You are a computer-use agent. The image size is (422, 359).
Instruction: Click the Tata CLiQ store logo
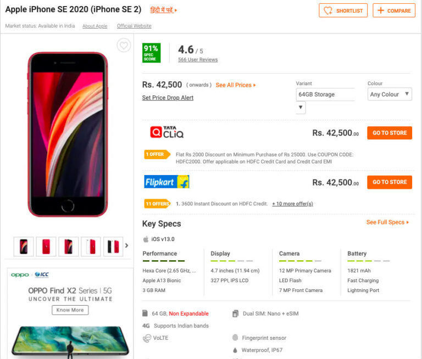point(167,132)
